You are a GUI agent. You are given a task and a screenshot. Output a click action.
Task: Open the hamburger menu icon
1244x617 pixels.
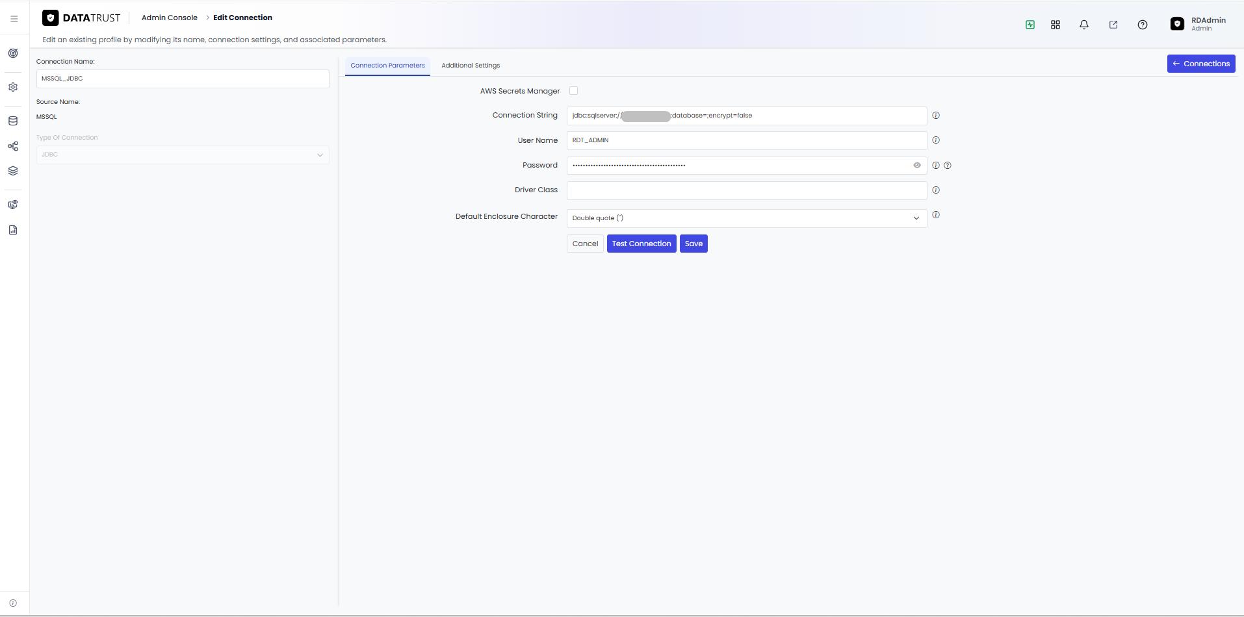(x=14, y=19)
